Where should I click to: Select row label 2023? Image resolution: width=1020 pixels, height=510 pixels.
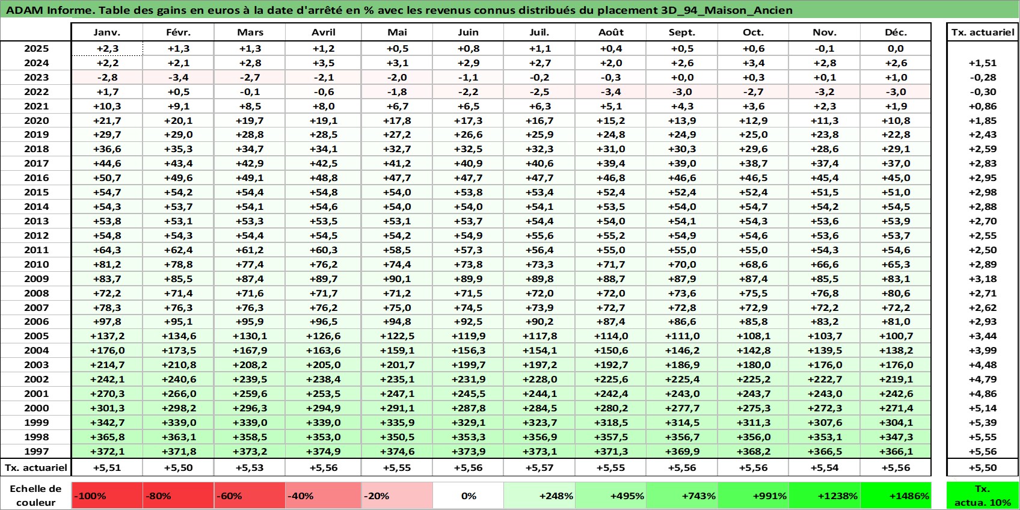tap(36, 78)
